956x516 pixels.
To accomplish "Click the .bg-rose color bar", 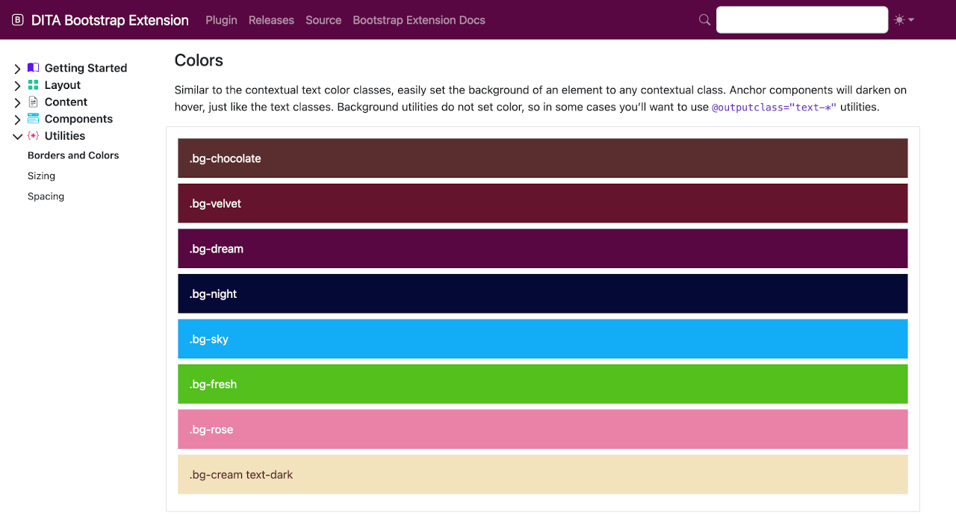I will (542, 429).
